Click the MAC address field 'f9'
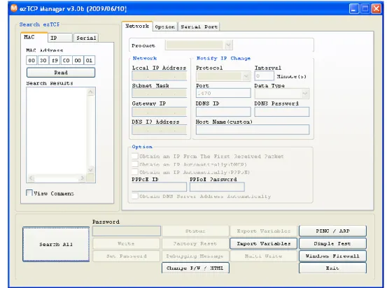This screenshot has height=288, width=387. (55, 60)
